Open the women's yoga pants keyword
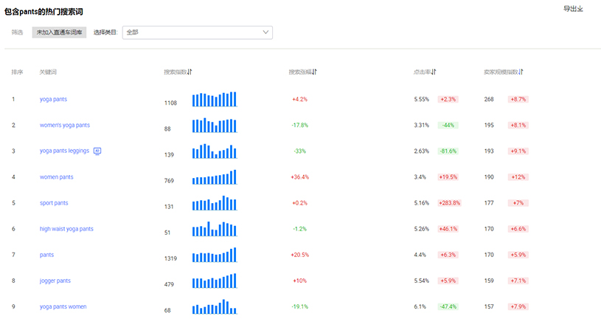The height and width of the screenshot is (322, 601). 65,125
